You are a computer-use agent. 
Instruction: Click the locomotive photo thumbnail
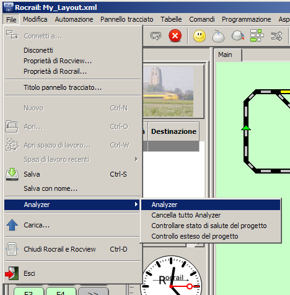coord(169,92)
